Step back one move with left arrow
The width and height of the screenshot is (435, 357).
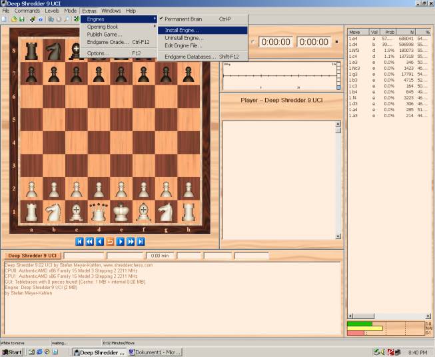click(x=100, y=242)
